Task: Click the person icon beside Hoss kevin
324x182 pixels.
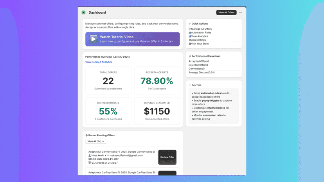Action: pyautogui.click(x=90, y=155)
